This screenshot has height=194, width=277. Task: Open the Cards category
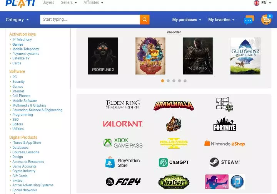pos(17,63)
